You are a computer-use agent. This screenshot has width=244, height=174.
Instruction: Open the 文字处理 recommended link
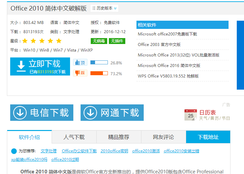[x=49, y=151]
